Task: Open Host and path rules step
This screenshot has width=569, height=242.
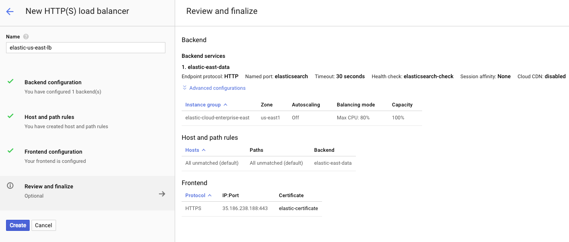Action: (49, 117)
